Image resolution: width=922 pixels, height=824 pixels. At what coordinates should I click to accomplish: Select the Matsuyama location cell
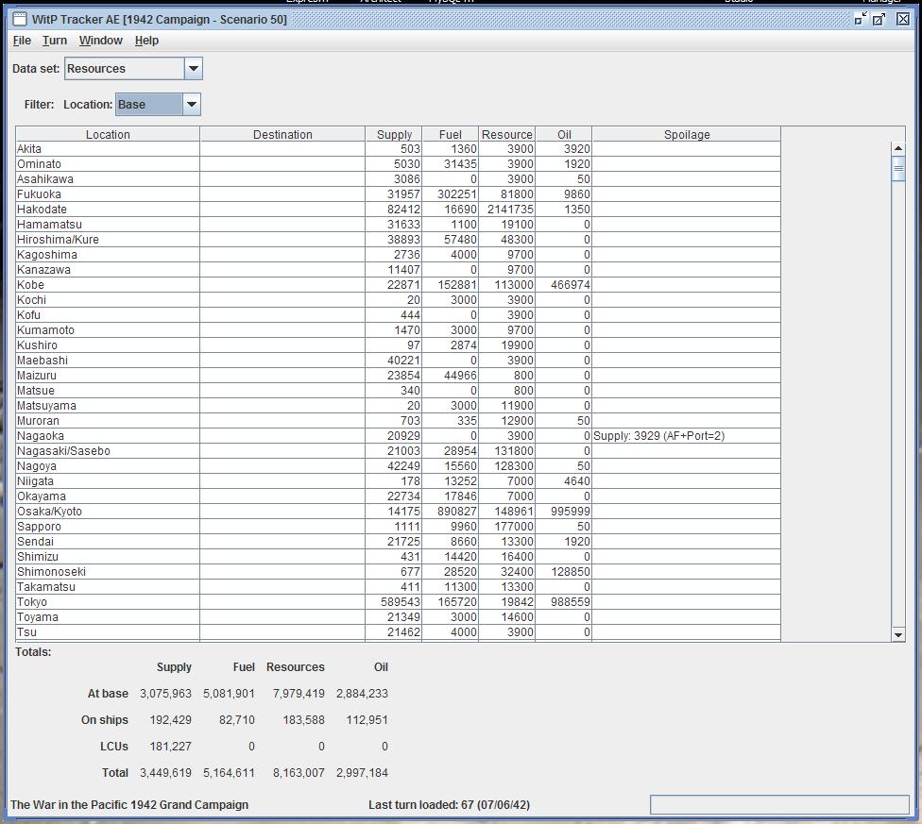(108, 406)
